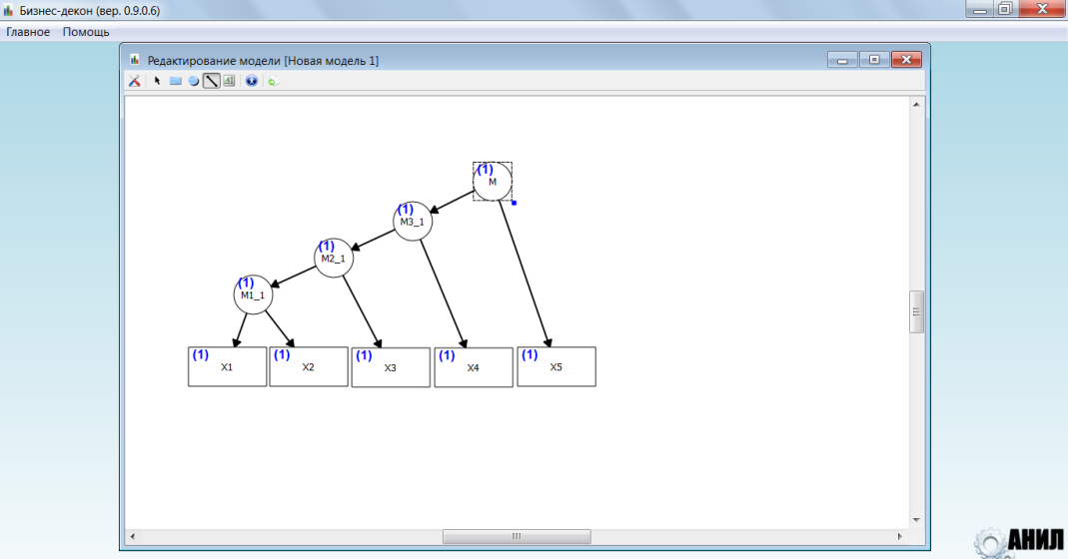Screen dimensions: 1068x559
Task: Close the Редактирование модели window
Action: coord(906,60)
